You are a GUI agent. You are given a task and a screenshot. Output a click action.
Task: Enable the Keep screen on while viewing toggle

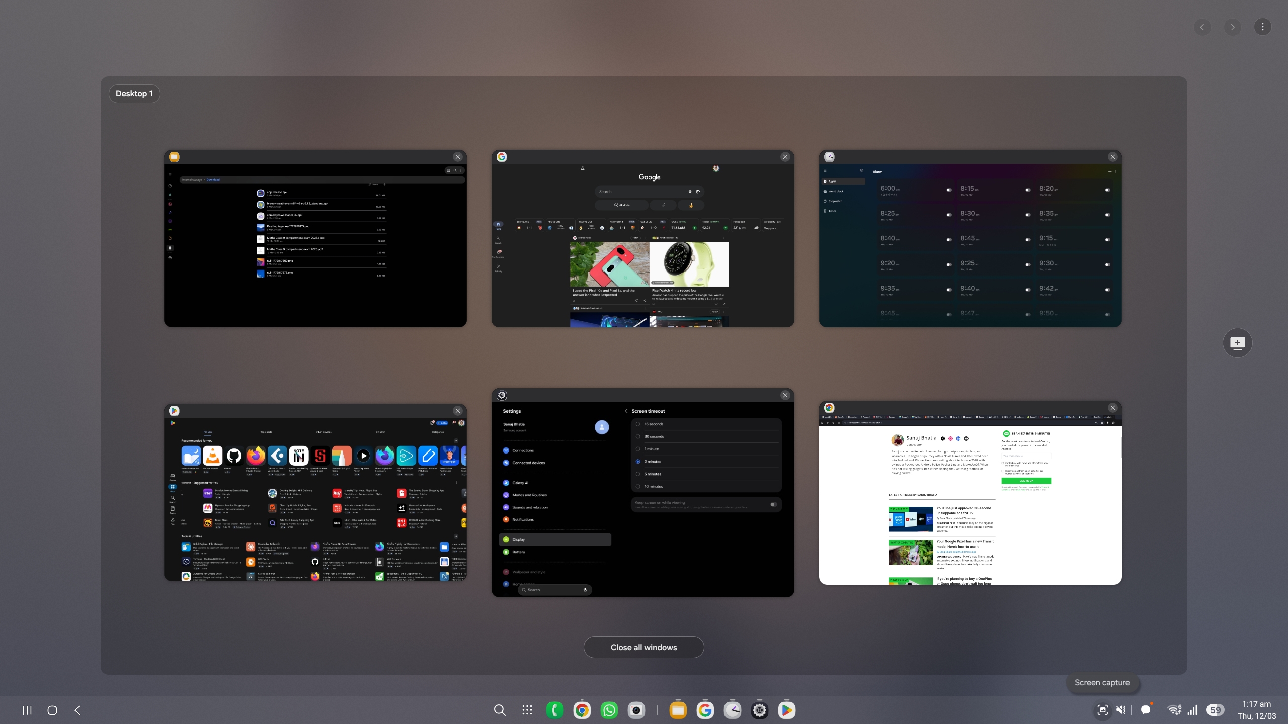click(x=773, y=504)
